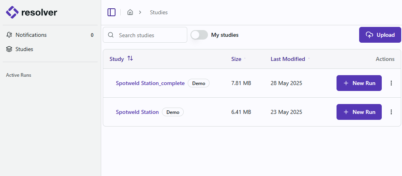The height and width of the screenshot is (176, 402).
Task: Sort by the Size column header
Action: coord(236,59)
